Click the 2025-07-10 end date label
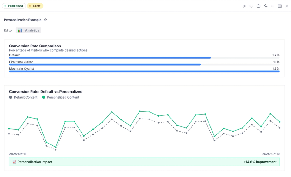Screen dimensions: 291x177 point(271,154)
